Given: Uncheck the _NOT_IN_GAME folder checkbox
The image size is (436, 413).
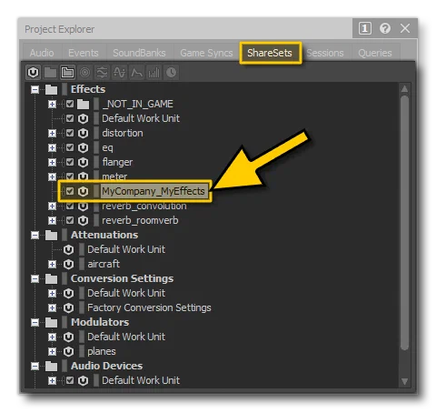Looking at the screenshot, I should [x=70, y=104].
